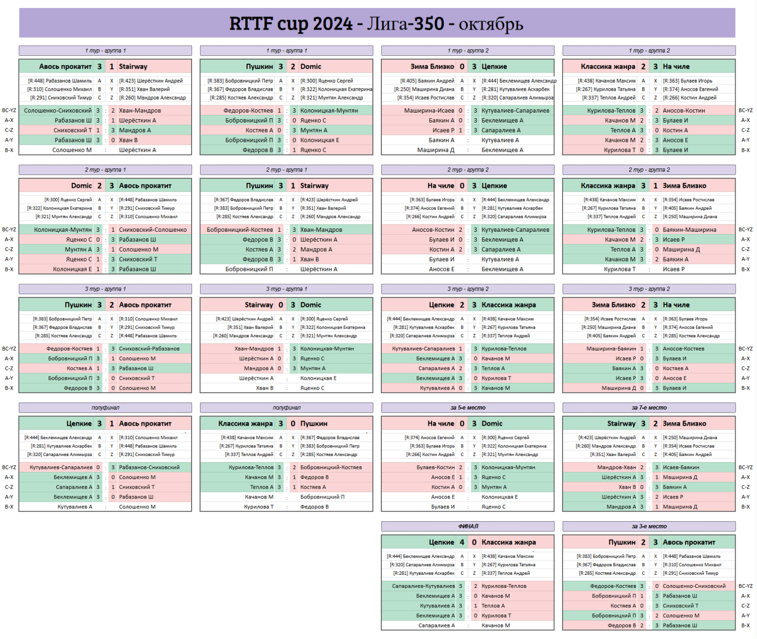Select the pair 'Булаев-Костин'
The width and height of the screenshot is (757, 639).
tap(436, 467)
